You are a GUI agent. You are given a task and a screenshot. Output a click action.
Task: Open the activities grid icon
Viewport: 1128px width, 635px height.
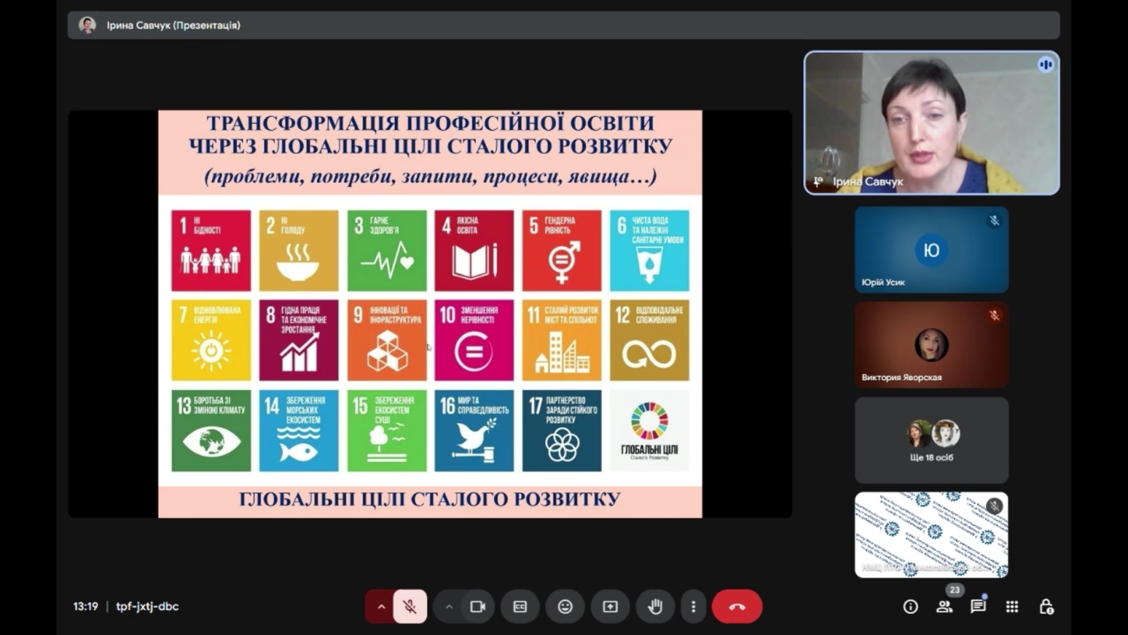1012,606
